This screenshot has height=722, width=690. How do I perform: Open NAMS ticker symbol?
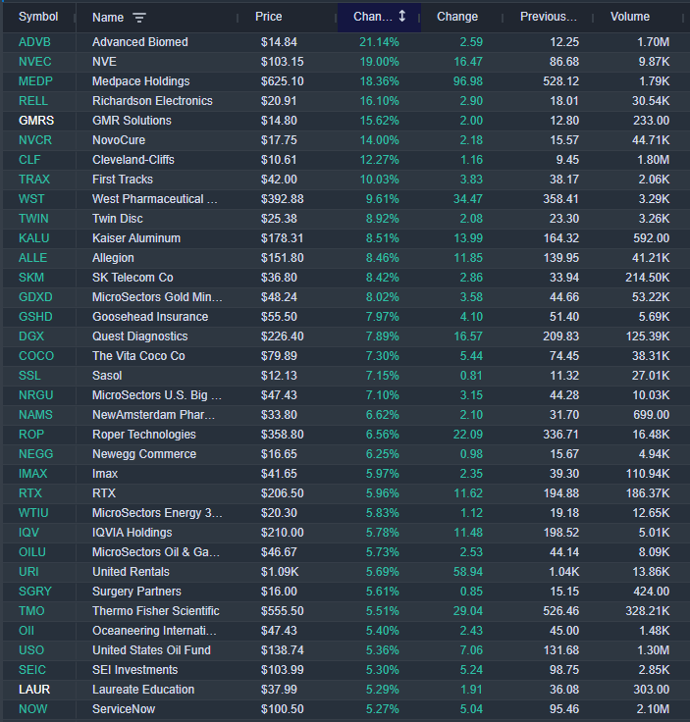pos(35,415)
